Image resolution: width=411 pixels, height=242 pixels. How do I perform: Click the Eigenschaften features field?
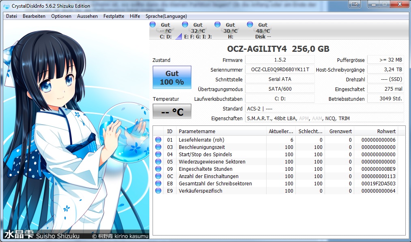(325, 119)
